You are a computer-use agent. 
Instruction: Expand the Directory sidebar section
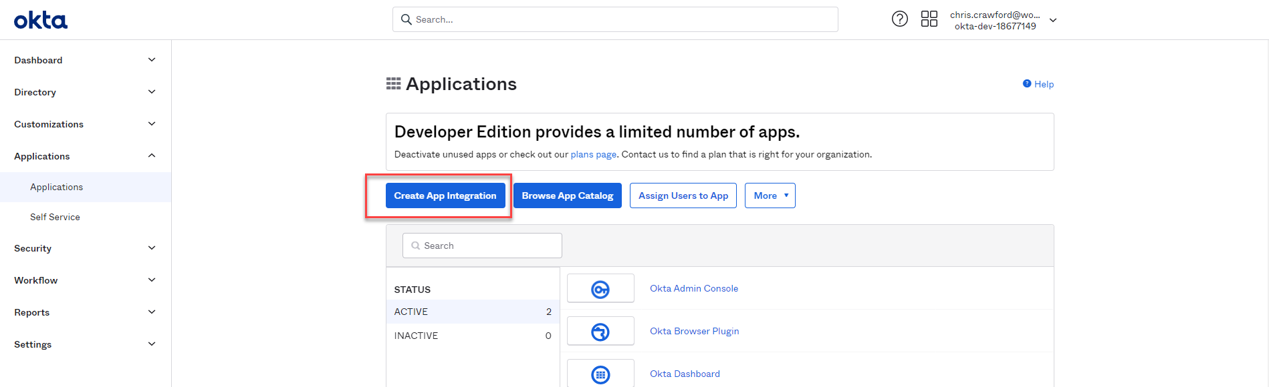point(152,92)
